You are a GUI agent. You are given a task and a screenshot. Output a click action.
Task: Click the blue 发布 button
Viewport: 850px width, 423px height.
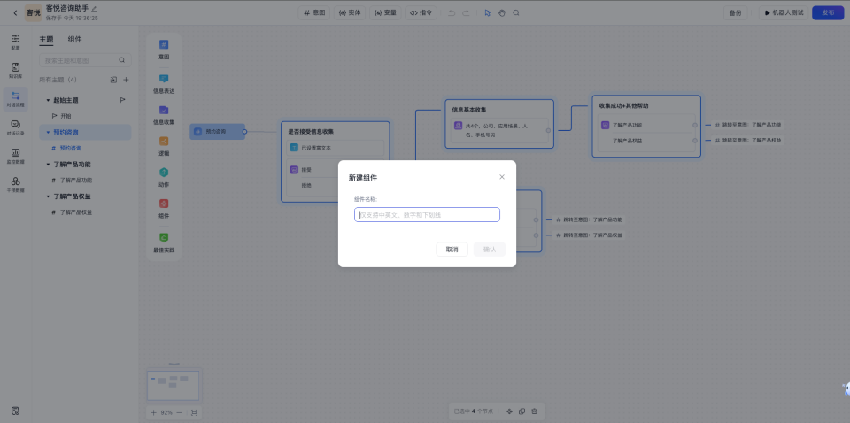click(x=828, y=12)
